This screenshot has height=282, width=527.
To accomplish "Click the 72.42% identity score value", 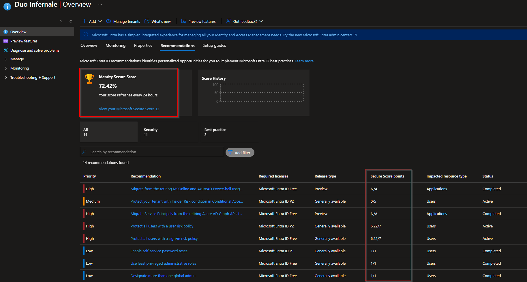I will [x=108, y=86].
